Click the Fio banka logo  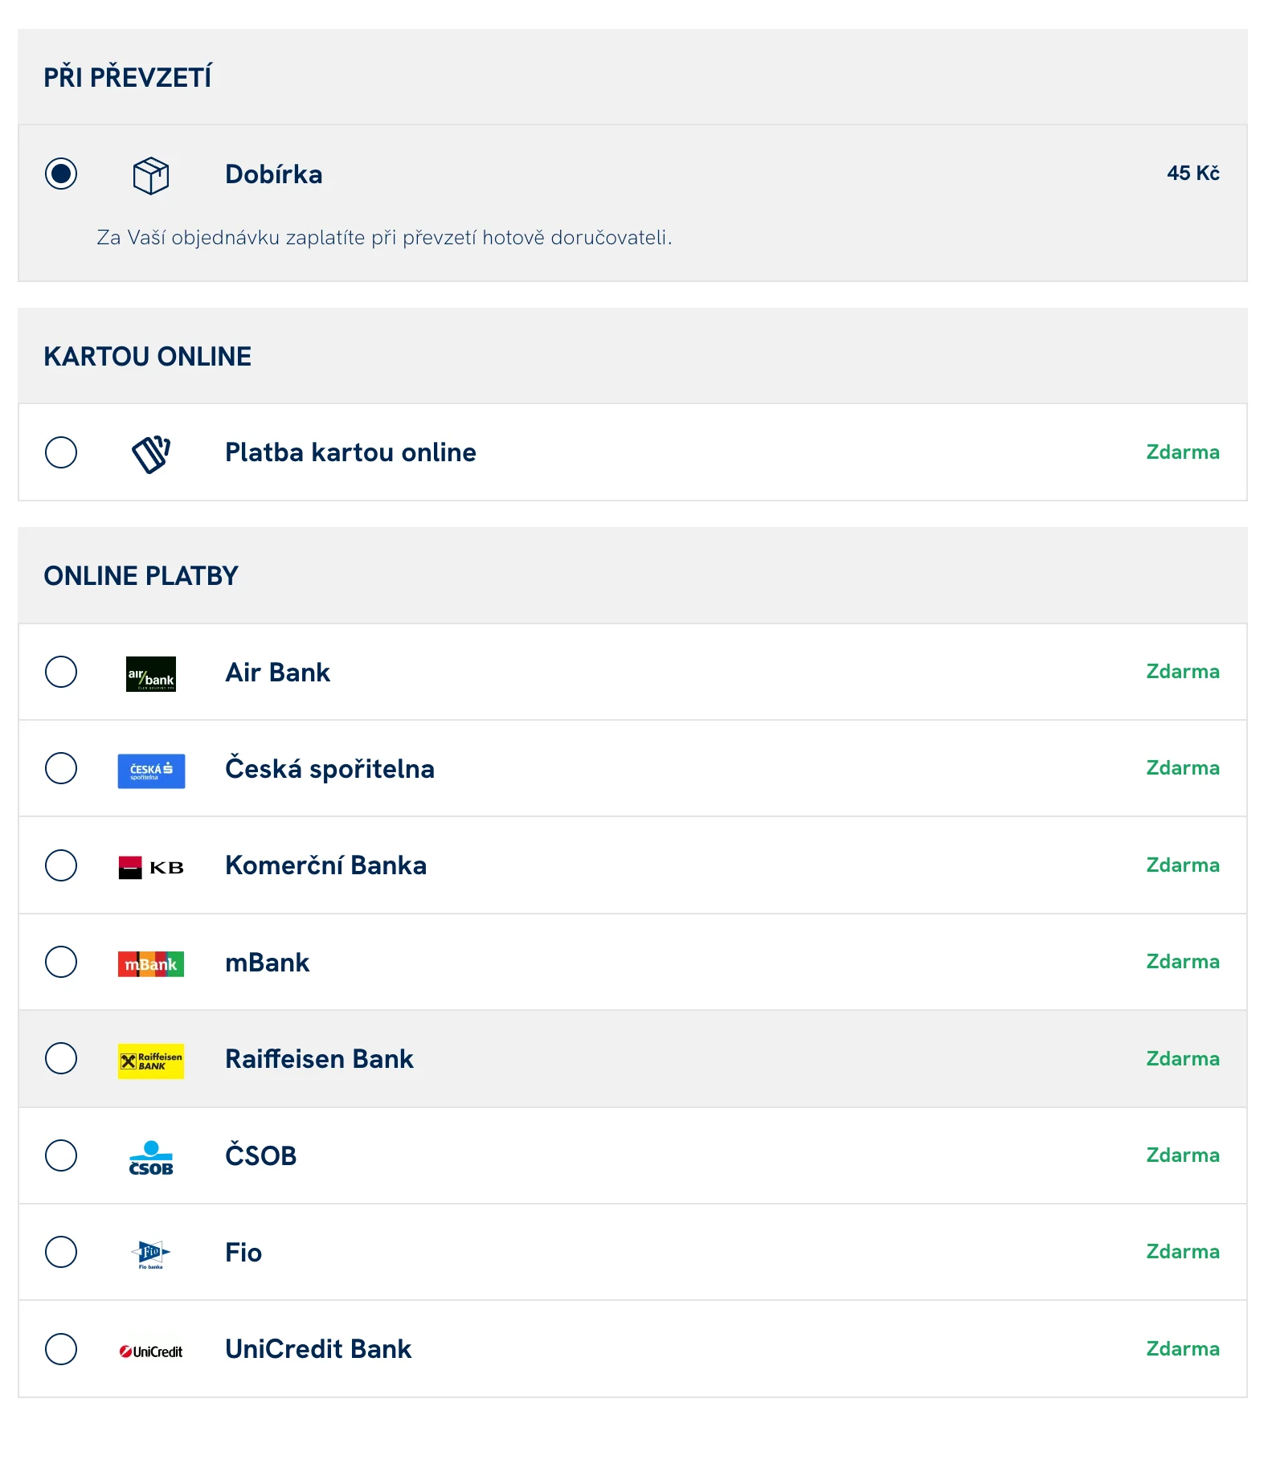pyautogui.click(x=150, y=1253)
